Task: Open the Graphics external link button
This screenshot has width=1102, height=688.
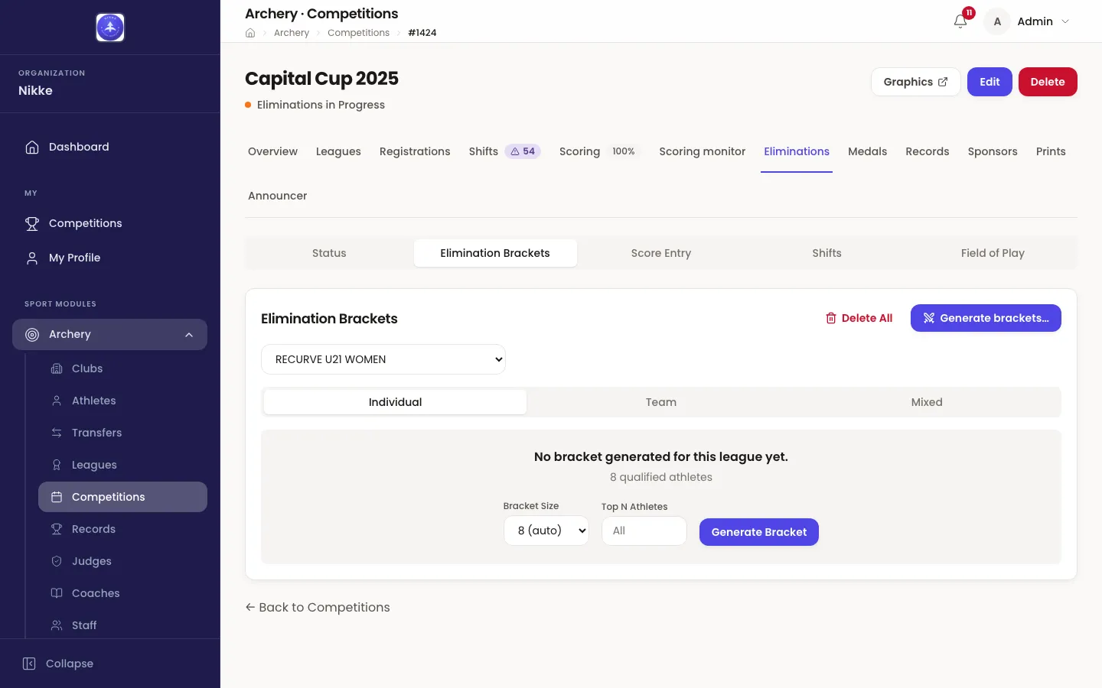Action: (916, 82)
